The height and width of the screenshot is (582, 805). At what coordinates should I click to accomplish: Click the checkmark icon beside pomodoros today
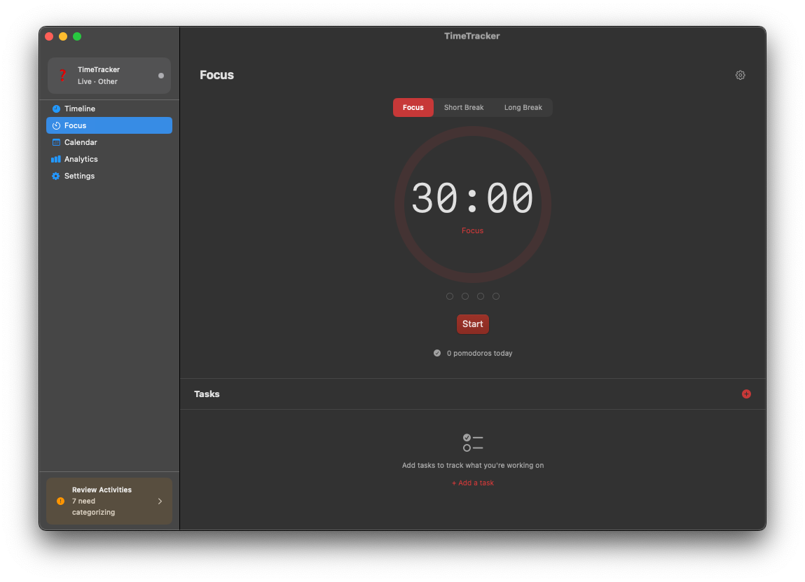coord(437,353)
